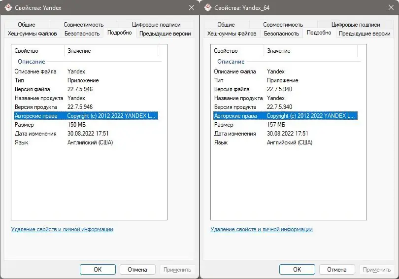Click the Свойство column header in the Yandex window
399x279 pixels.
click(38, 51)
